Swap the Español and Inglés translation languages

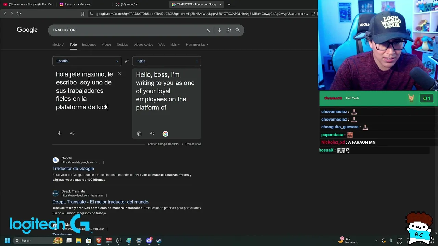pos(127,61)
